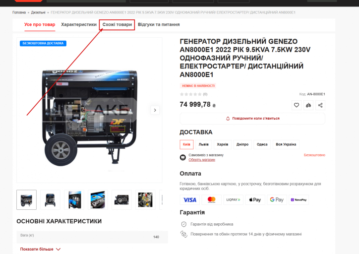Viewport: 359px width, 254px height.
Task: Select the sixth thumbnail engine closeup
Action: [145, 200]
